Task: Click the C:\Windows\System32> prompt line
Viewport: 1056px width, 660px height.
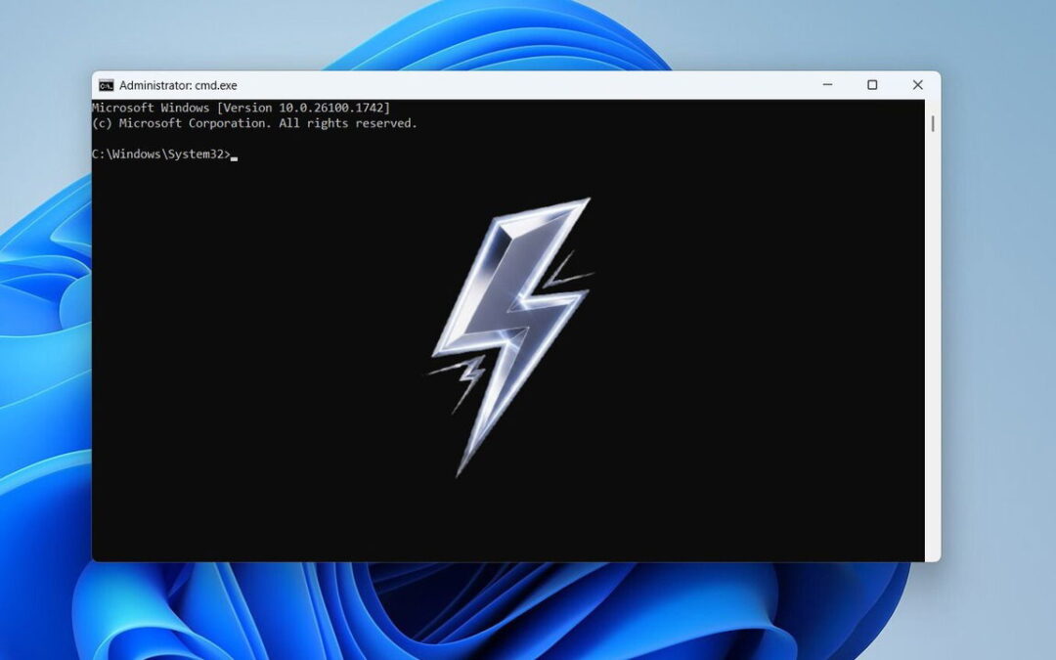Action: 160,154
